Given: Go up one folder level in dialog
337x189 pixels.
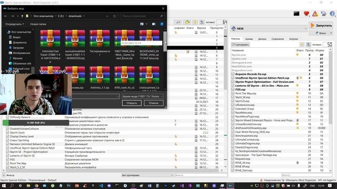Looking at the screenshot, I should point(22,16).
